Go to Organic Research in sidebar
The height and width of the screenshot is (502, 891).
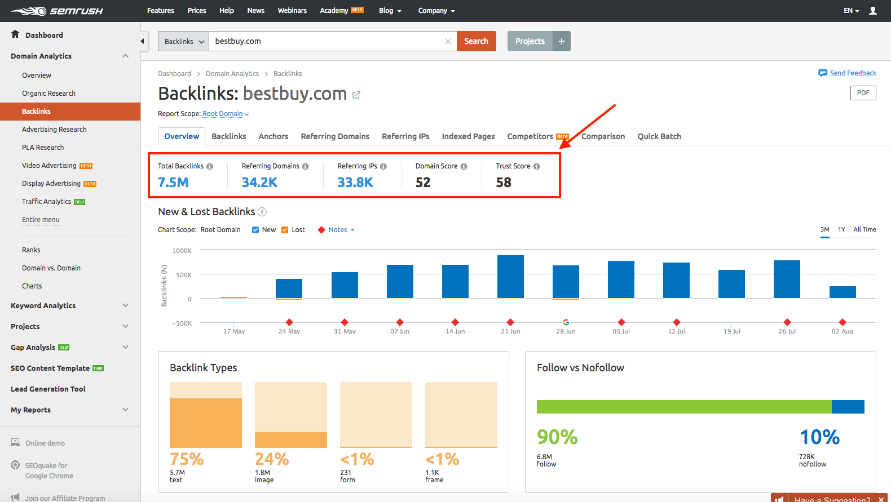(48, 94)
